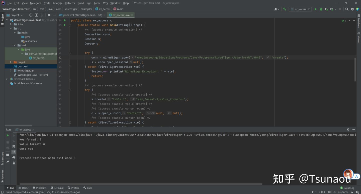Run with coverage shield icon
361x194 pixels.
[326, 9]
